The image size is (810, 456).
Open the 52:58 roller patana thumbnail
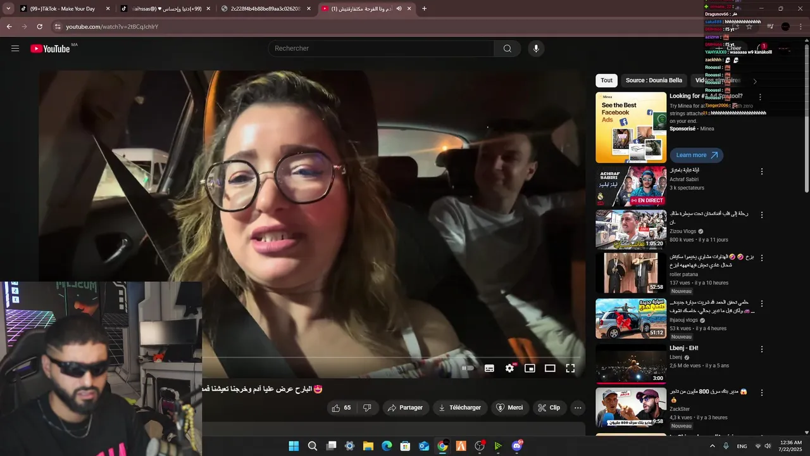pos(631,274)
